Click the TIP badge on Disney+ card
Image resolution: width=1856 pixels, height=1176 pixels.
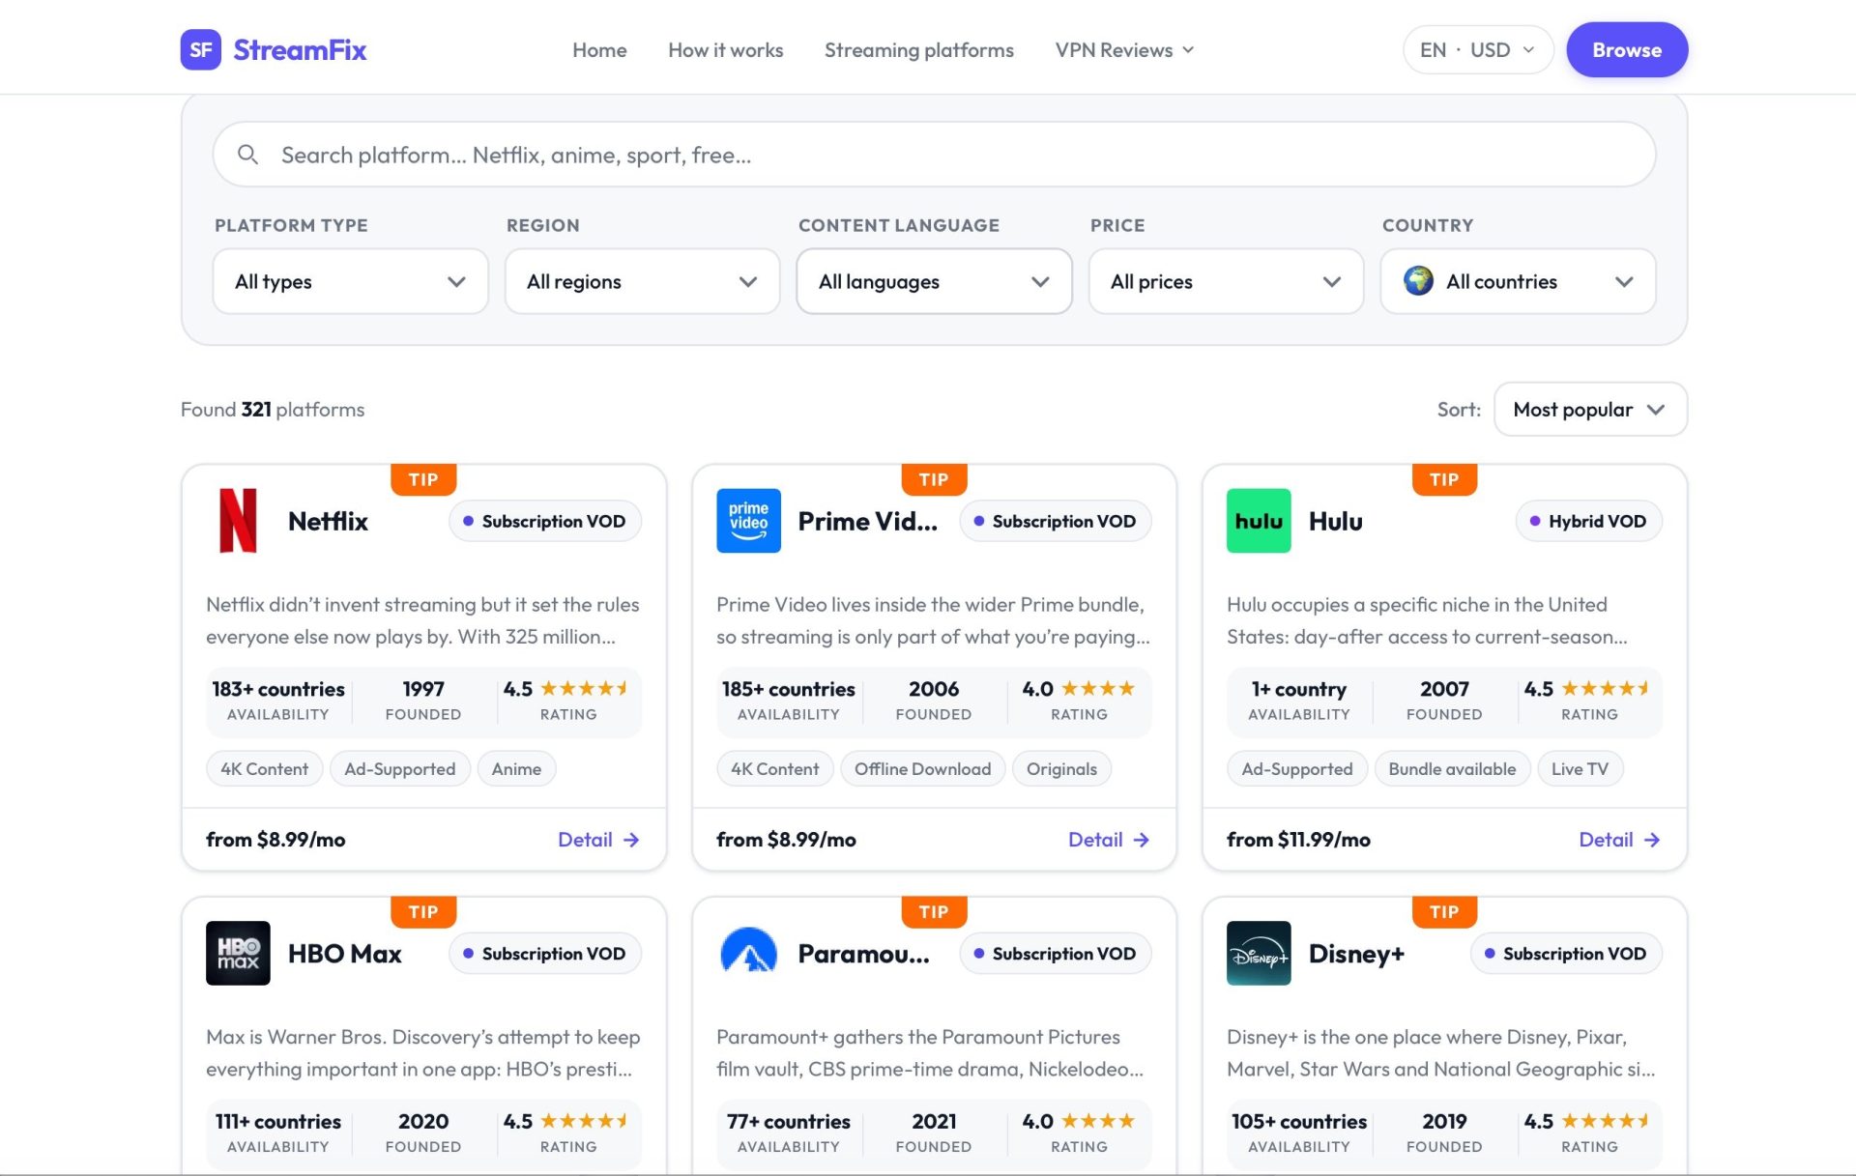pos(1444,911)
